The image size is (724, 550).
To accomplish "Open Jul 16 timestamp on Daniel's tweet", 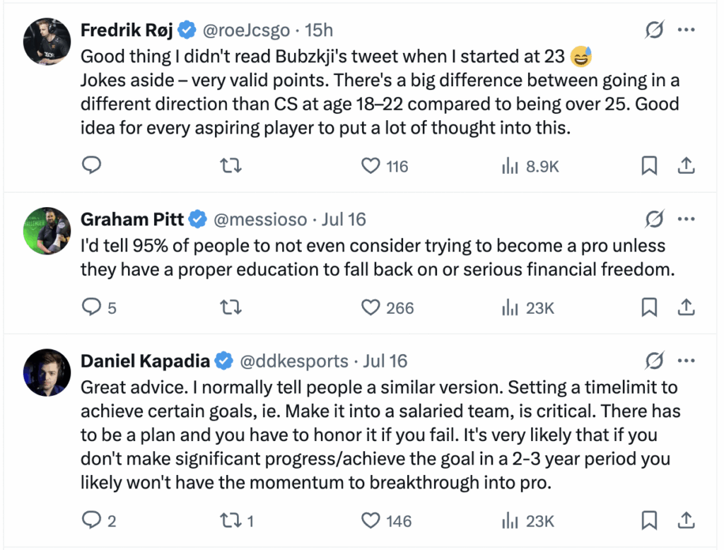I will click(385, 361).
